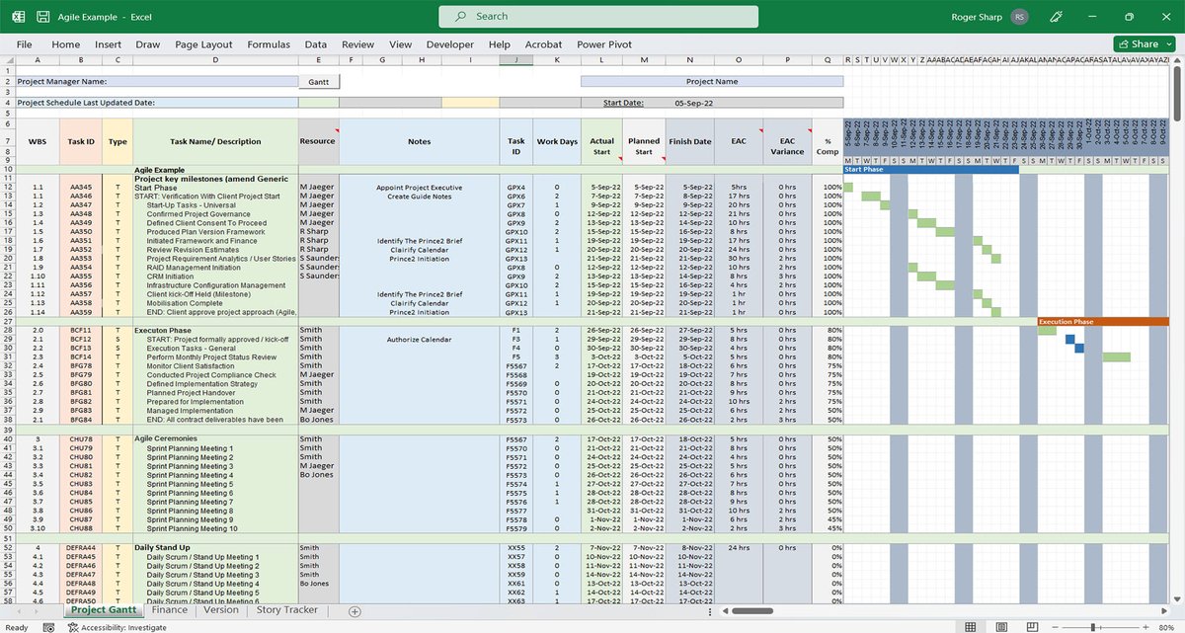Click the Agile Ceremonies task cell

[x=216, y=438]
